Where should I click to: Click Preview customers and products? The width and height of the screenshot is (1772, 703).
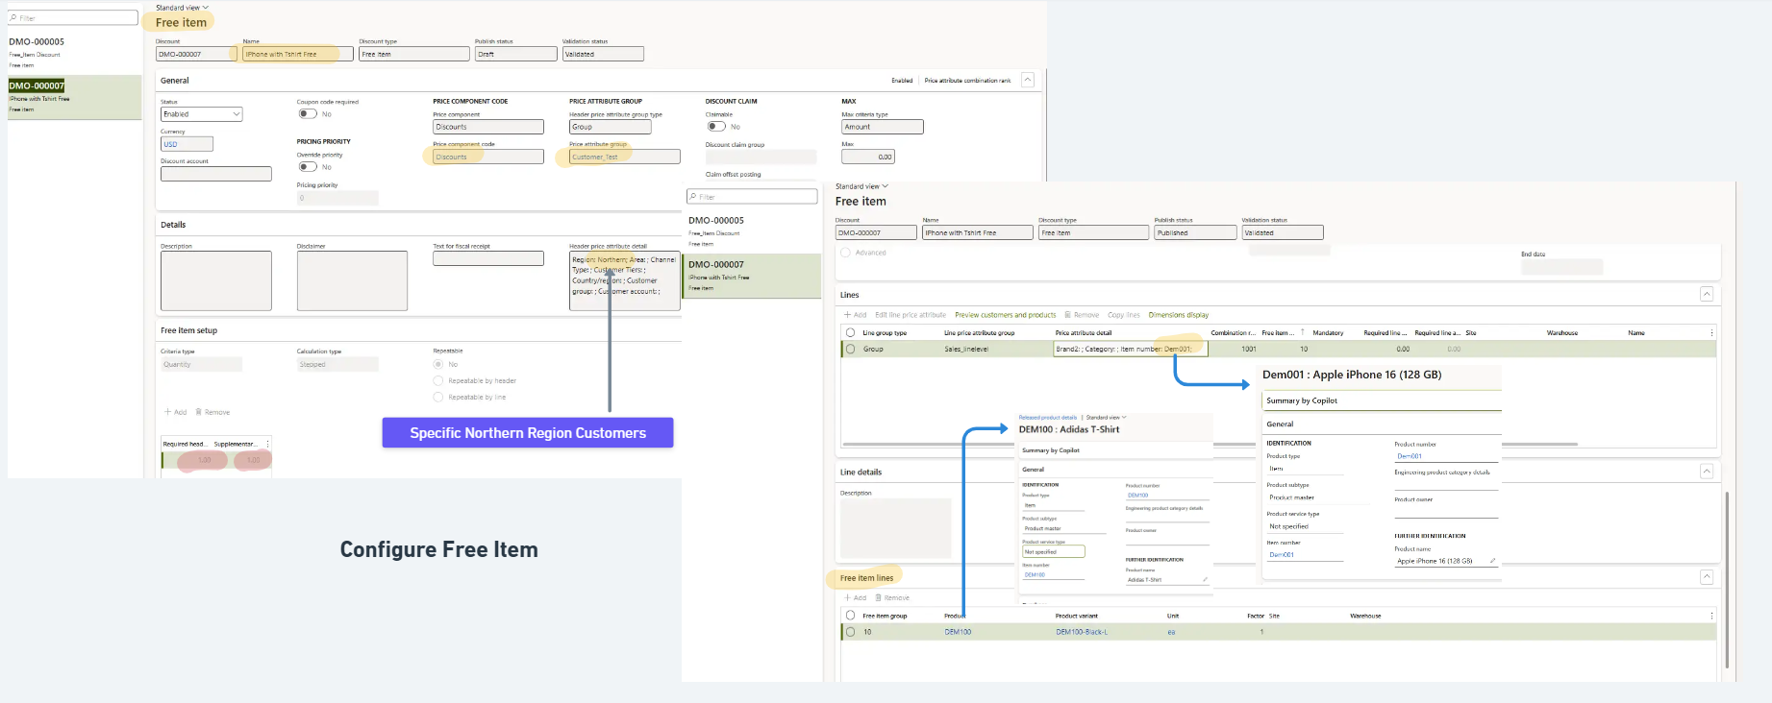pyautogui.click(x=1005, y=315)
